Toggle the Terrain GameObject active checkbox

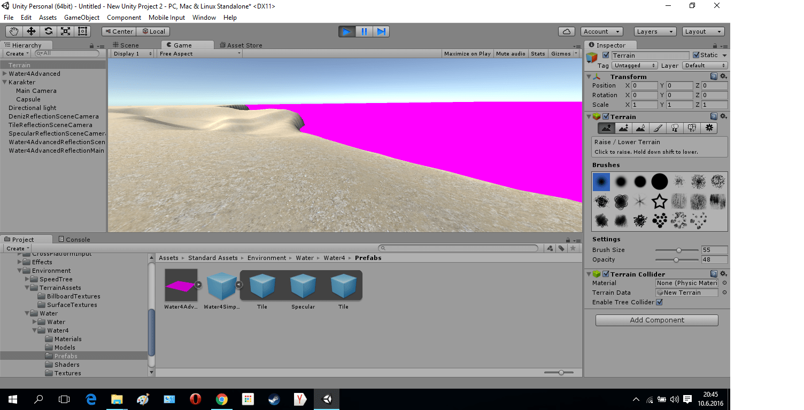pos(606,55)
